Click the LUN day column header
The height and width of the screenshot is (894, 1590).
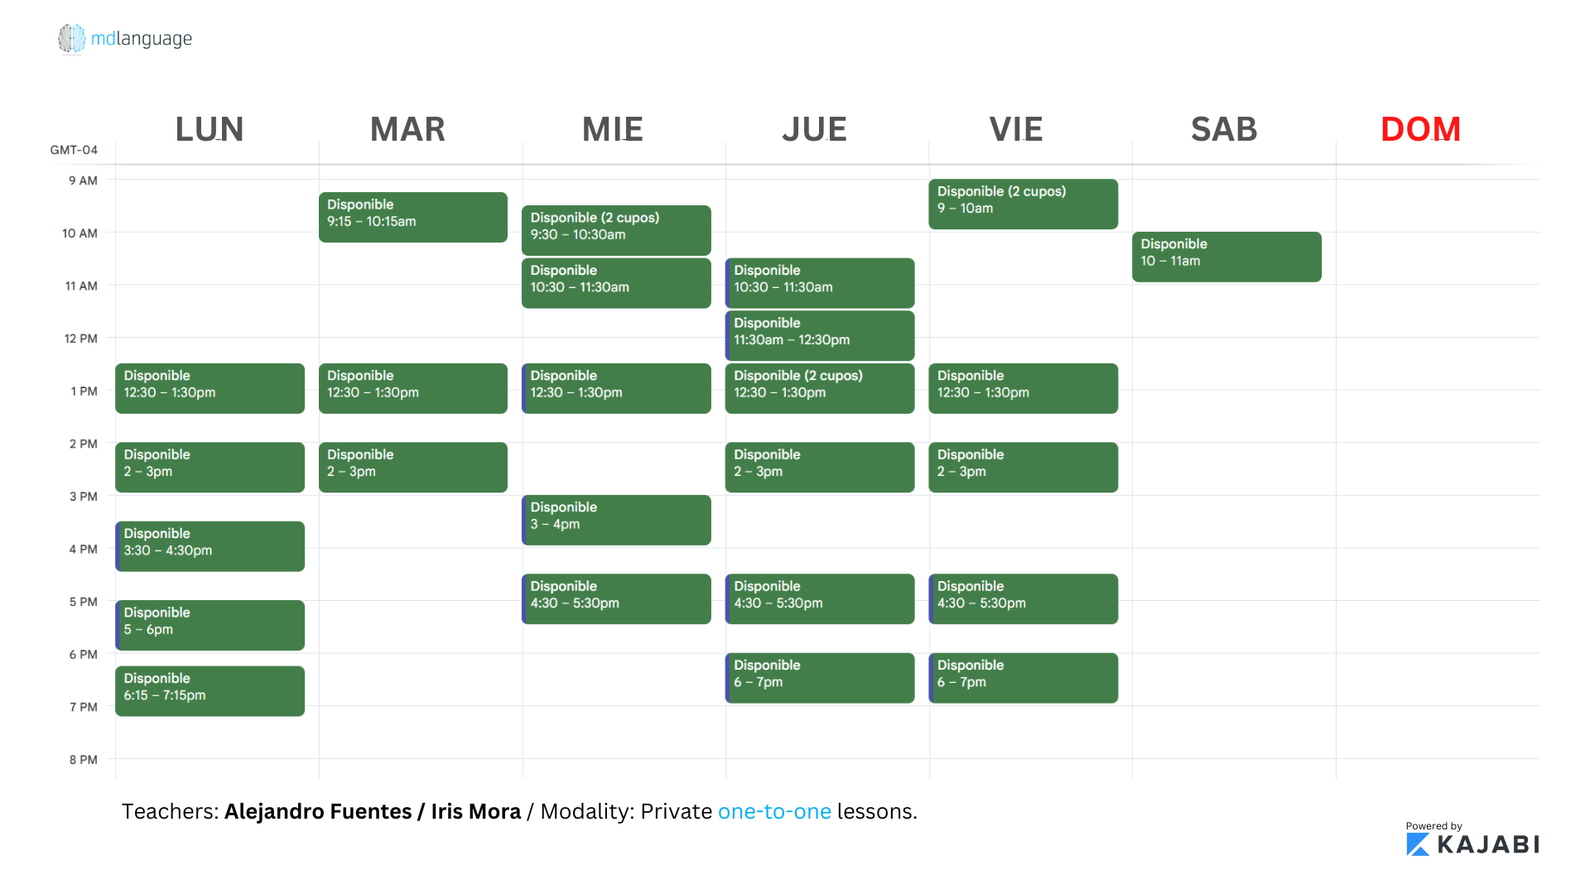(210, 129)
